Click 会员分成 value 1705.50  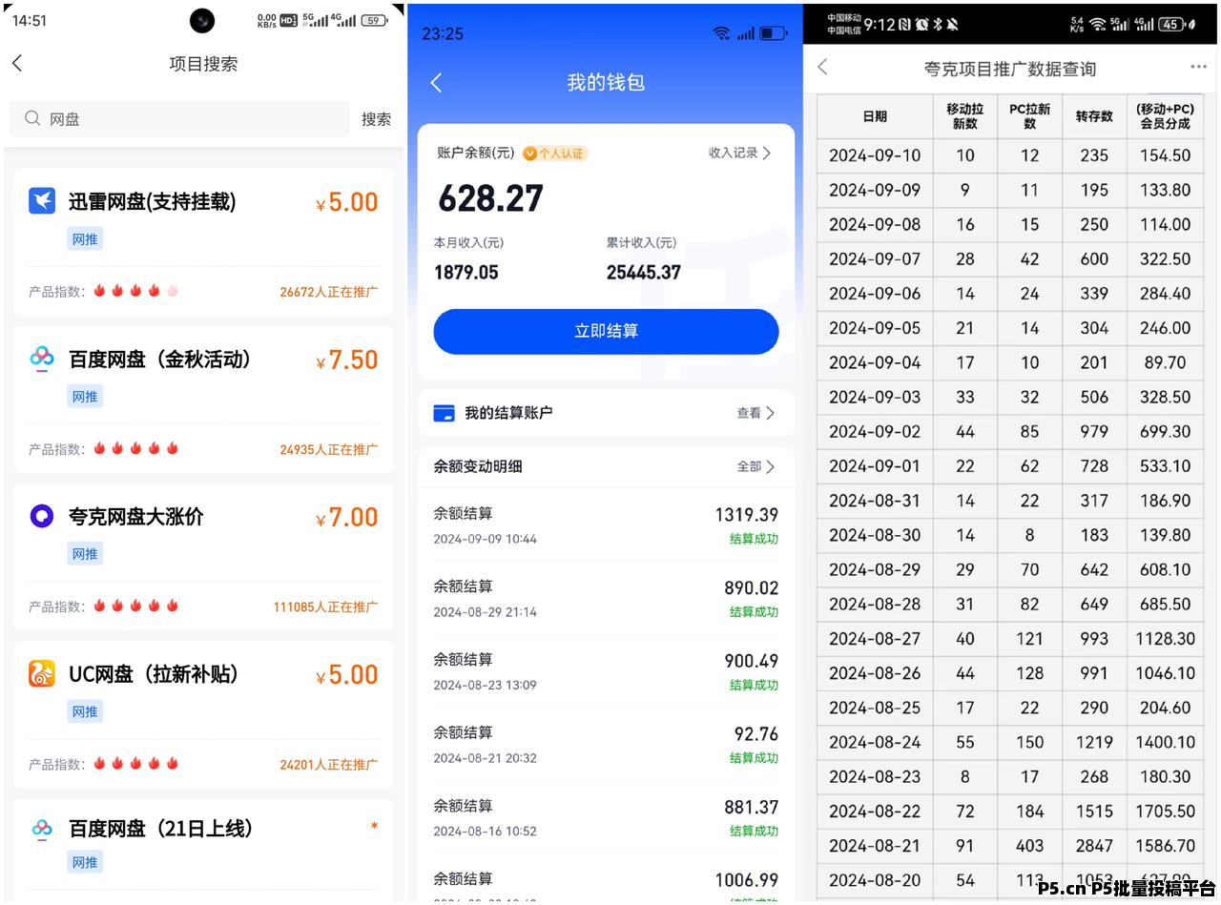(x=1165, y=812)
